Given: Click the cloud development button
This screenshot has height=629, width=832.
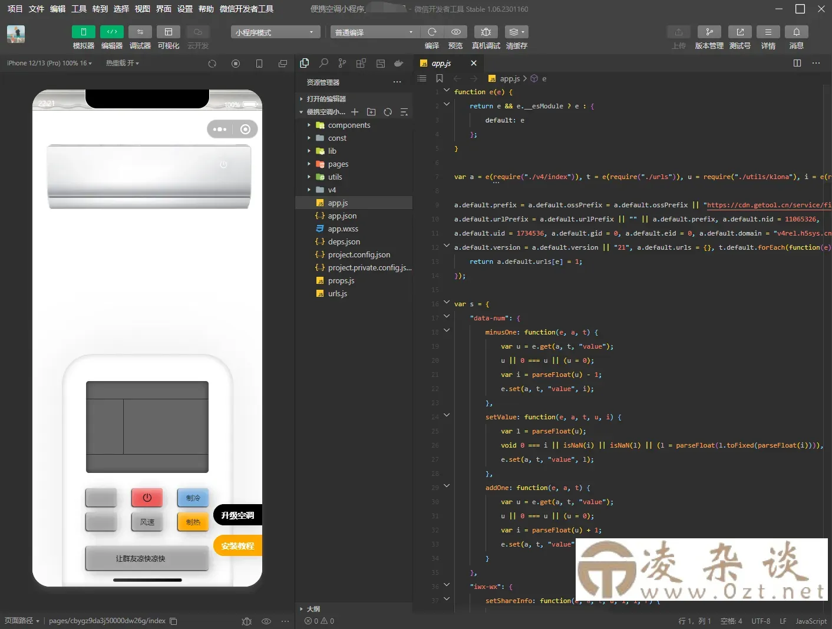Looking at the screenshot, I should 197,32.
